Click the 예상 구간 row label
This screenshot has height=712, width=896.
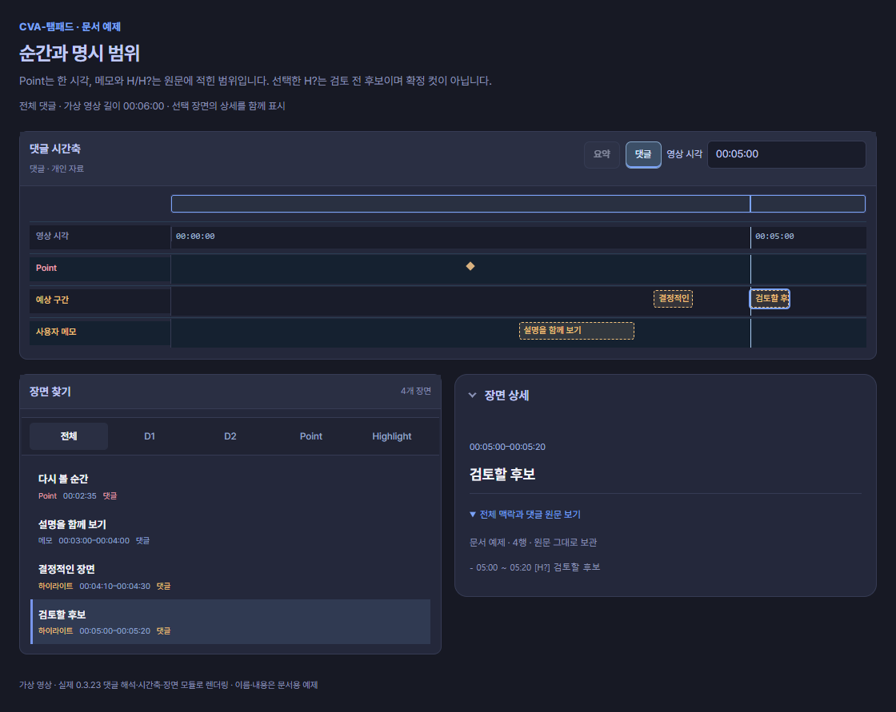(52, 300)
